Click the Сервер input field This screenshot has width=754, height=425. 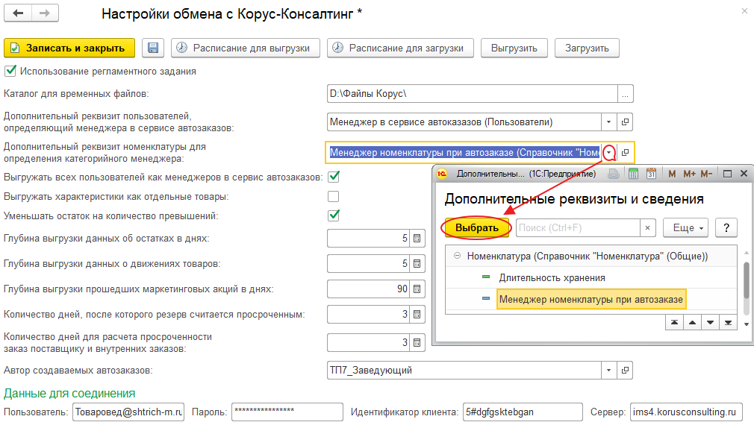[x=686, y=412]
